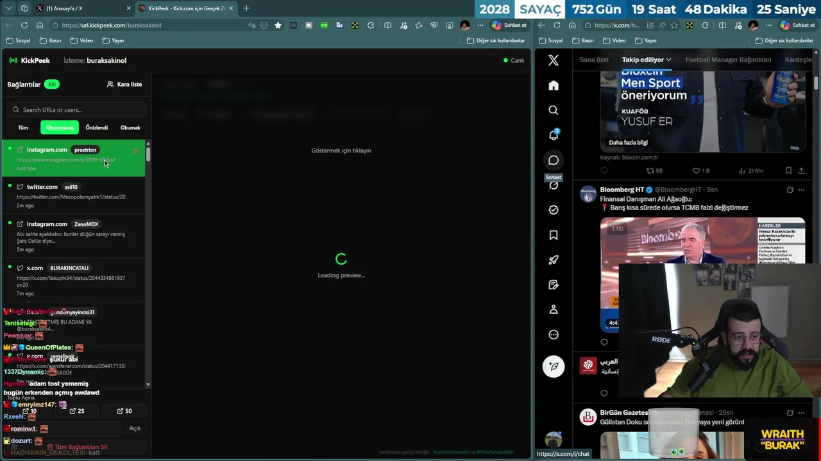Click Göstermek için tıklayın preview text

(x=341, y=150)
